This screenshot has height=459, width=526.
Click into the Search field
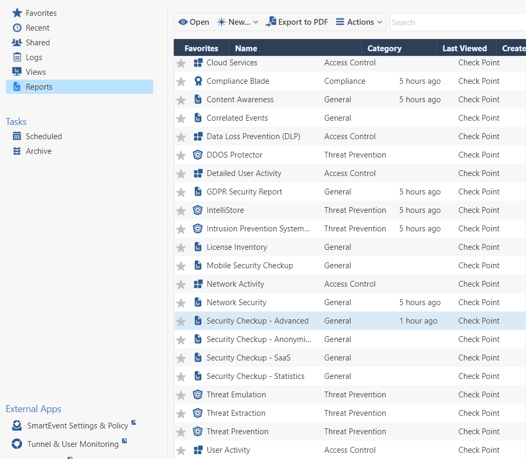pos(457,22)
